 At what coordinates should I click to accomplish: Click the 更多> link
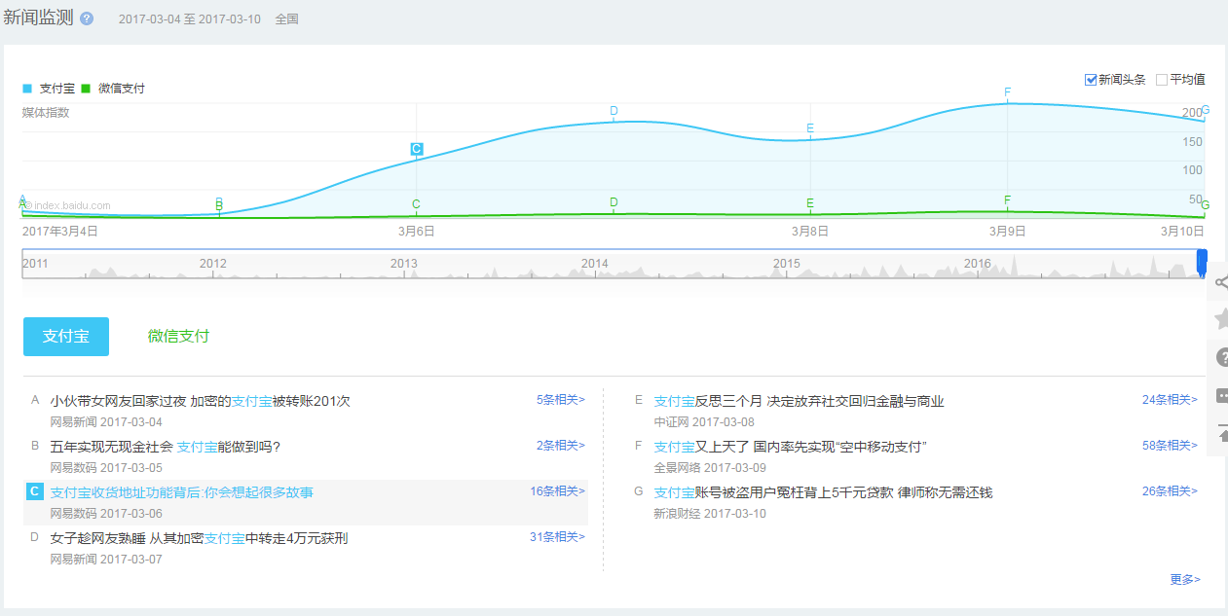click(x=1185, y=579)
